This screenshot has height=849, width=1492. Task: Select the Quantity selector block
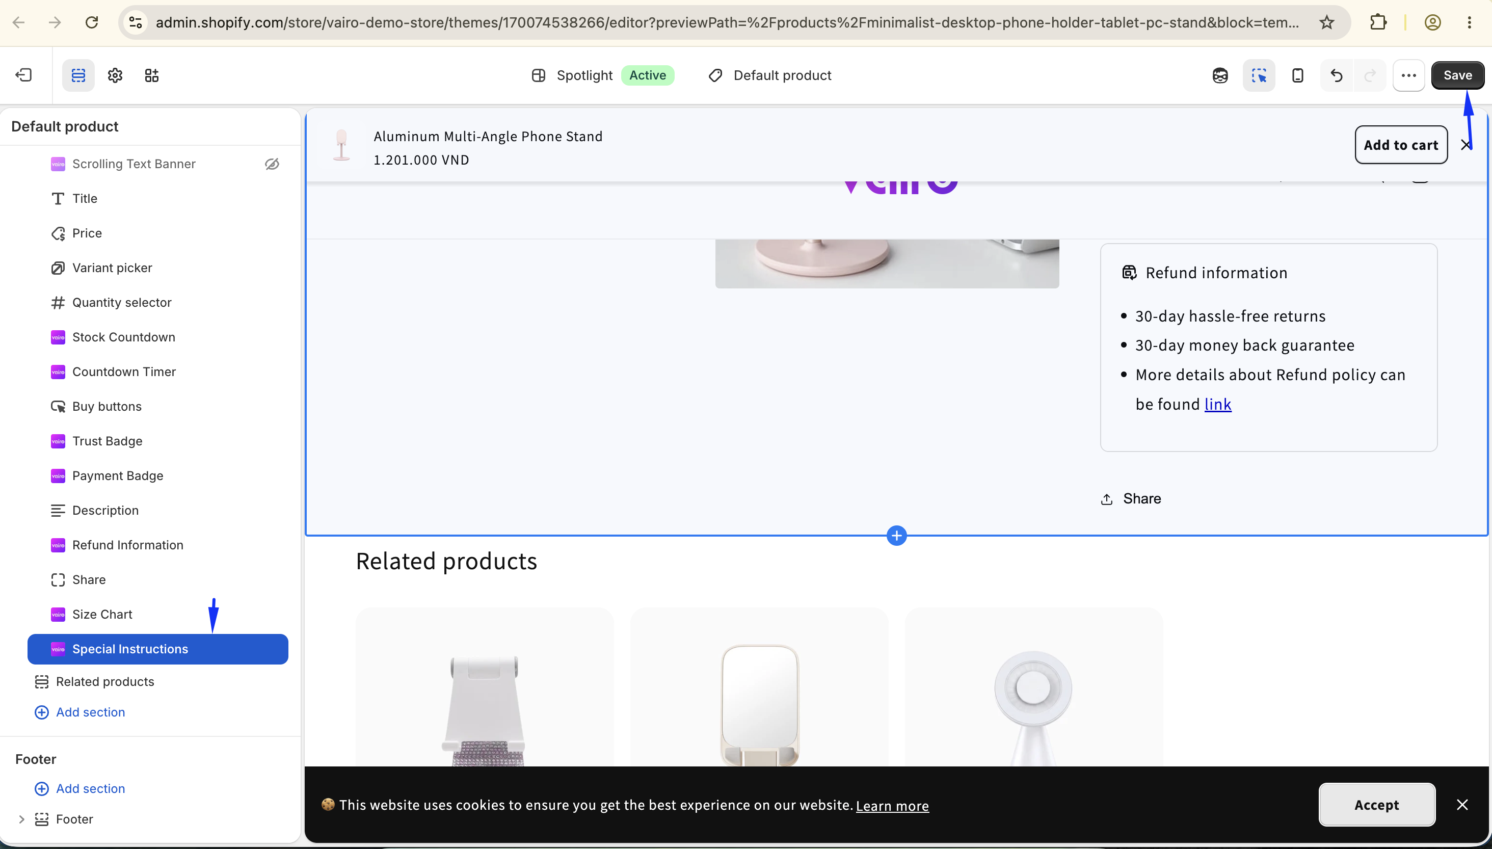point(158,303)
